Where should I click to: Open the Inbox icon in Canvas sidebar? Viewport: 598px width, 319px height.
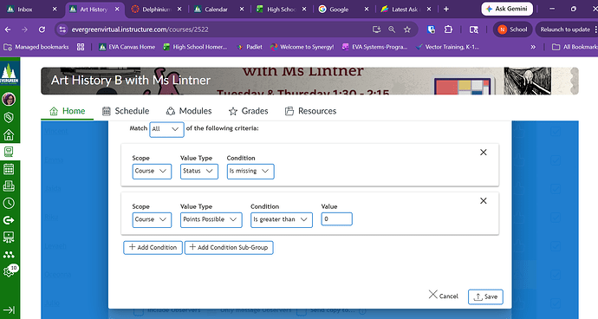(9, 186)
